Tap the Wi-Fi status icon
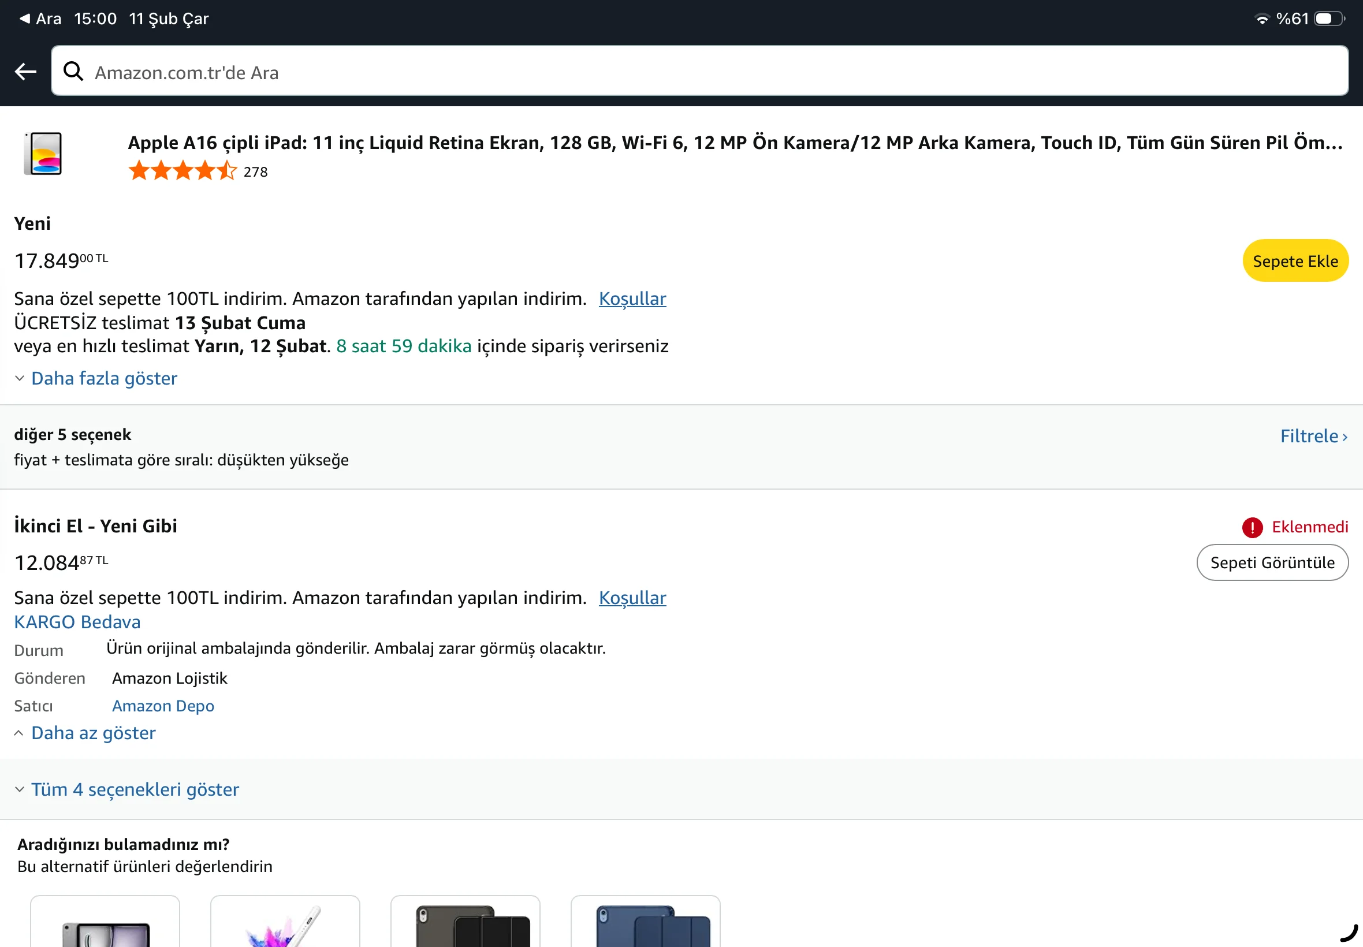Viewport: 1363px width, 947px height. pos(1261,19)
